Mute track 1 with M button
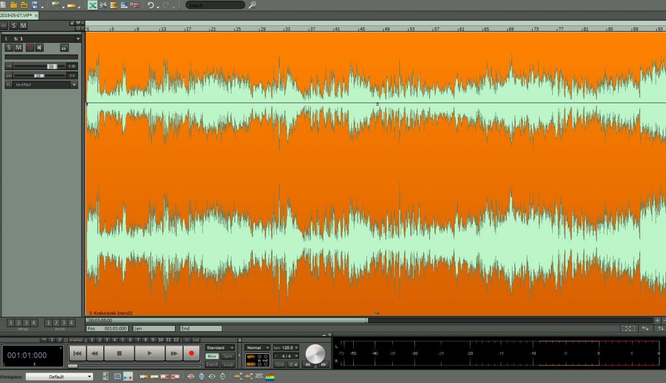The width and height of the screenshot is (666, 383). click(18, 47)
